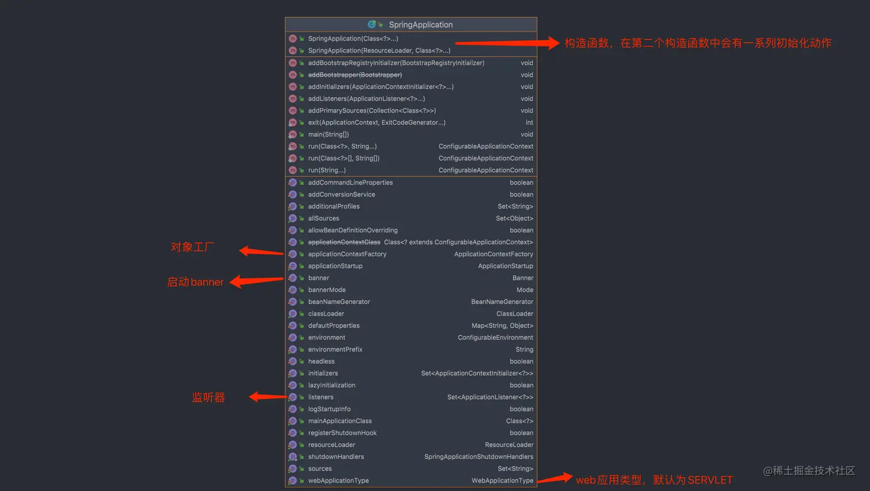Viewport: 870px width, 491px height.
Task: Click the property icon beside webApplicationType
Action: click(292, 481)
